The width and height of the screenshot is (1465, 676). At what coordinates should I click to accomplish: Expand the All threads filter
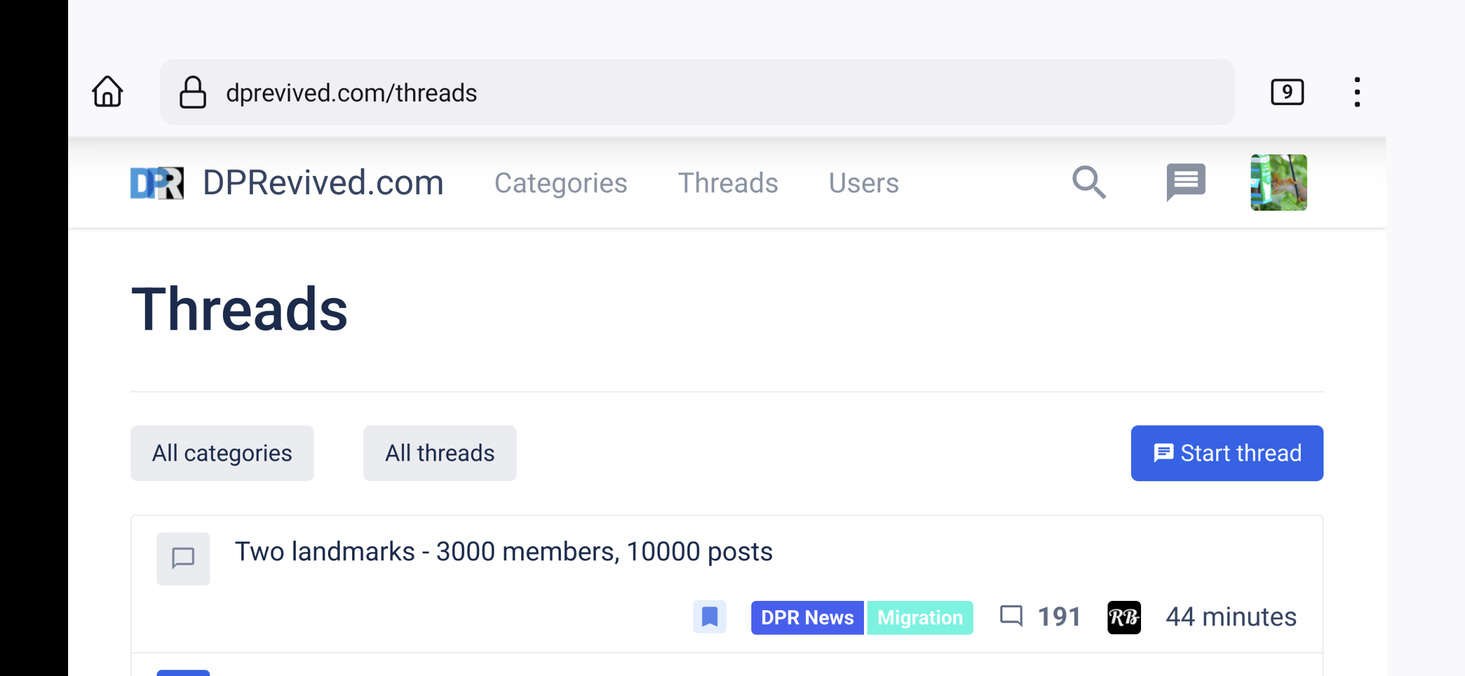tap(440, 453)
